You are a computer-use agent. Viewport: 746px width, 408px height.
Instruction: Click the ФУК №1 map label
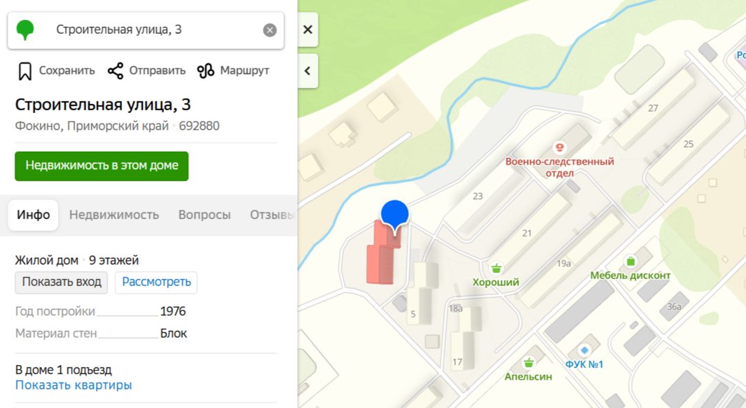pyautogui.click(x=584, y=365)
